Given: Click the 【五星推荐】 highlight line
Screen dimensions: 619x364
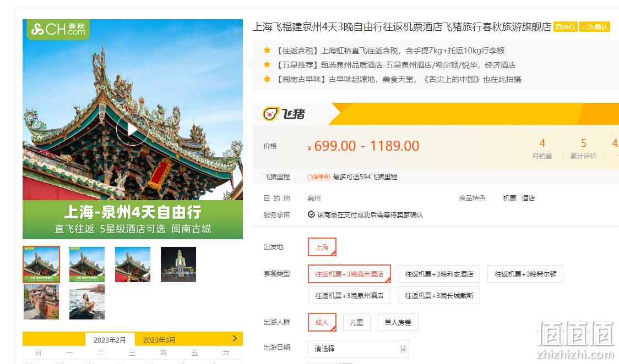Looking at the screenshot, I should point(395,65).
